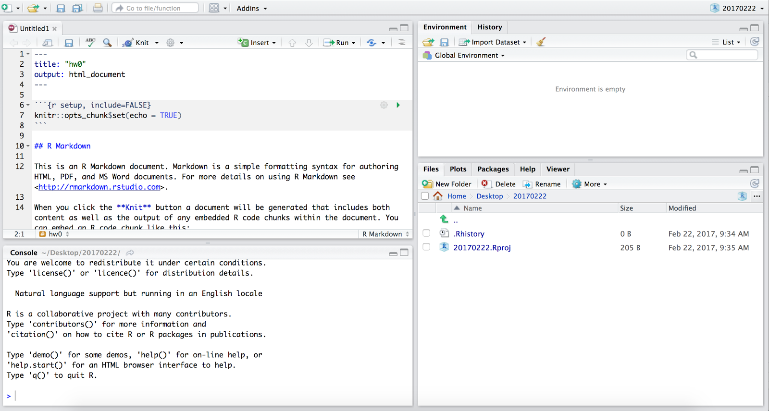This screenshot has width=769, height=411.
Task: Click the Open File folder icon
Action: 33,8
